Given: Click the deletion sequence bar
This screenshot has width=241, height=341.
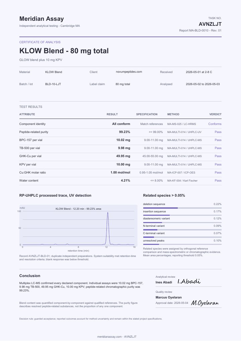Looking at the screenshot, I should pos(182,208).
